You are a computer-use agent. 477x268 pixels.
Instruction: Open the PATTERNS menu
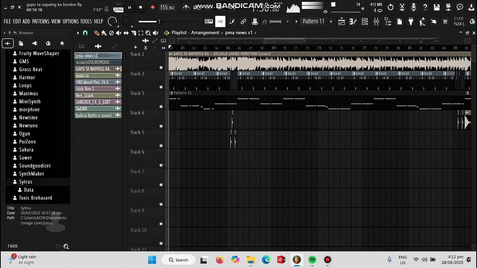pos(41,22)
